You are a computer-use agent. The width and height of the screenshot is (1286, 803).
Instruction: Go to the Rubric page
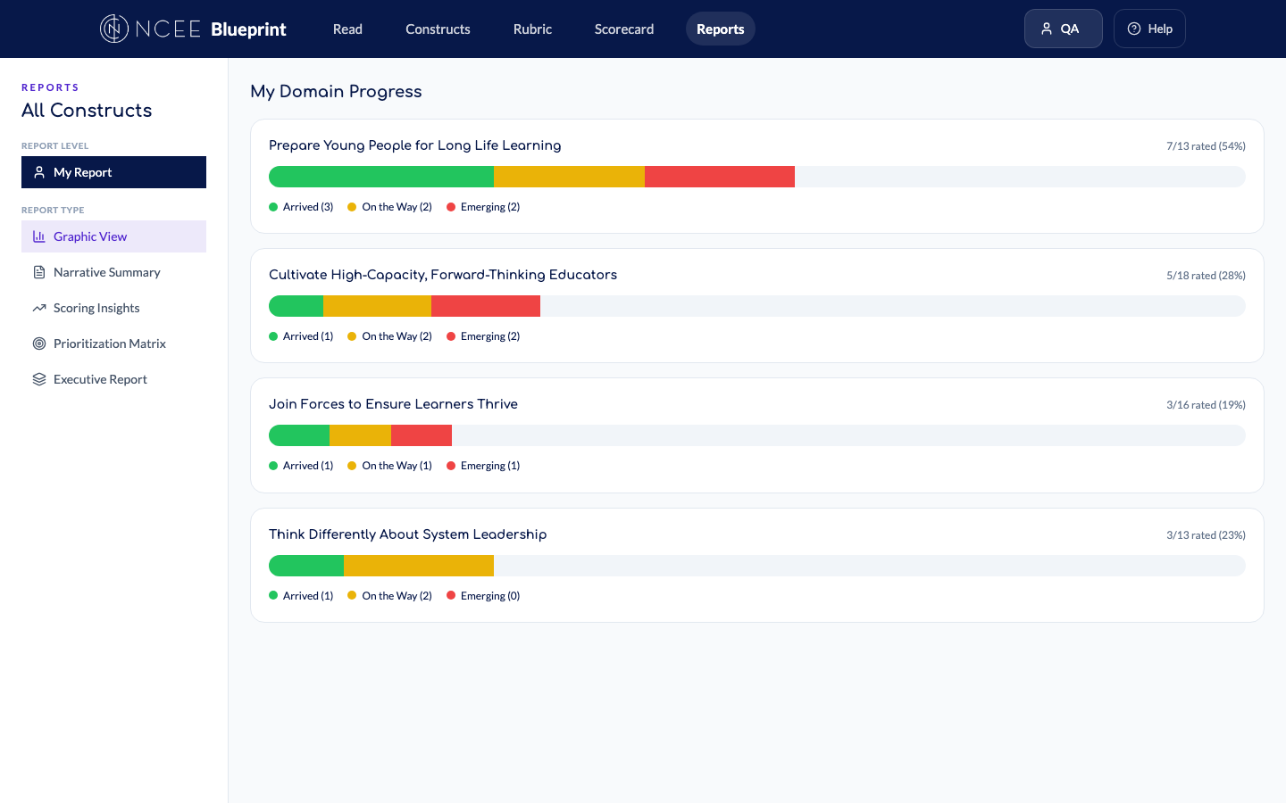(532, 29)
